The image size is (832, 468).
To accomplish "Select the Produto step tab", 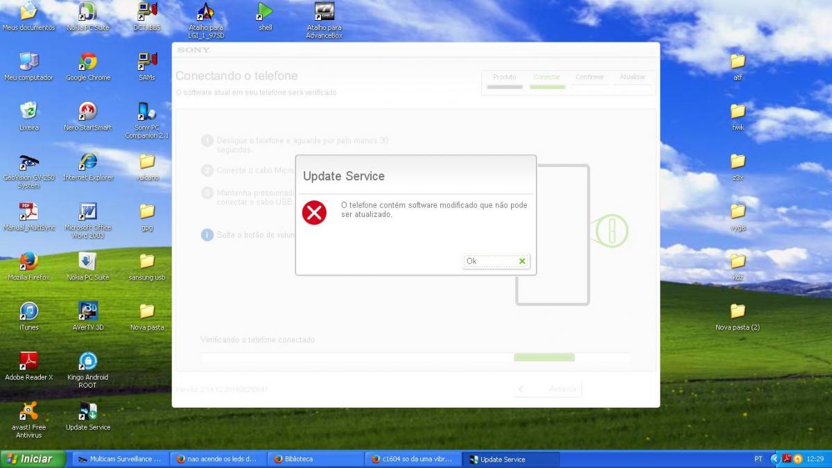I will [x=505, y=81].
